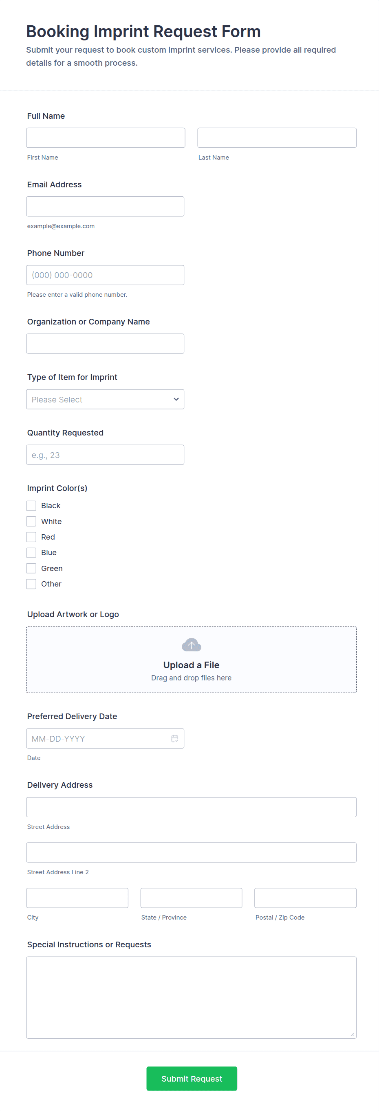
Task: Tick the White color checkbox
Action: coord(31,522)
